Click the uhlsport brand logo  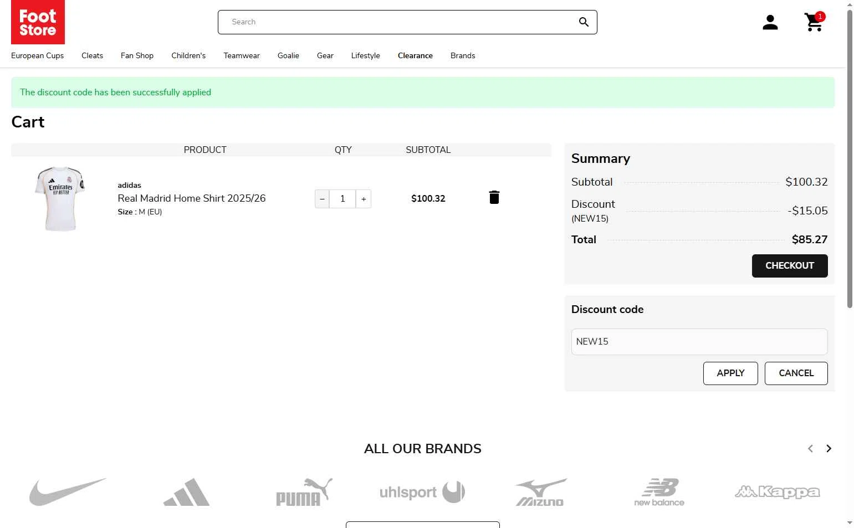click(422, 492)
